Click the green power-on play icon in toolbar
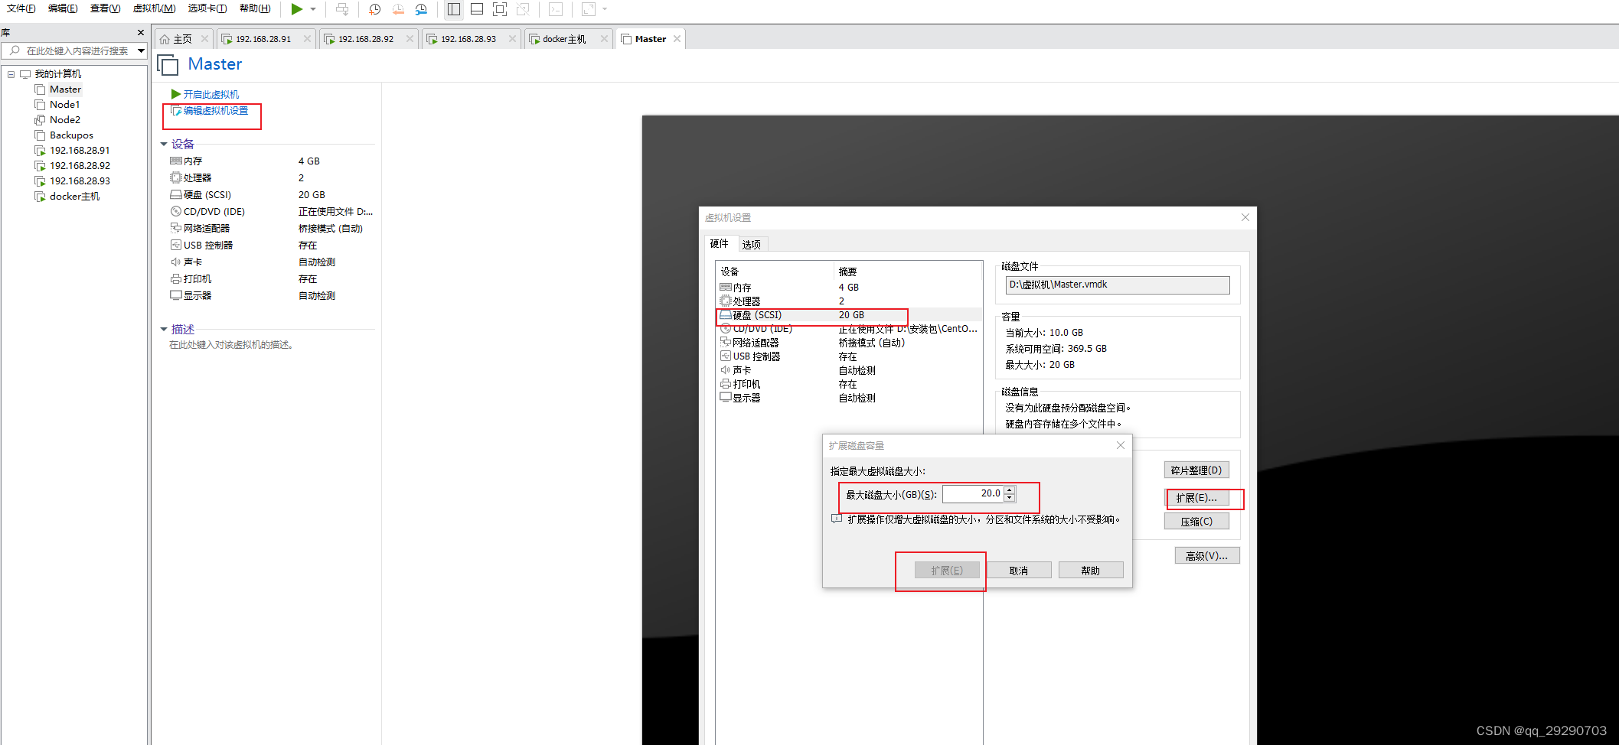The width and height of the screenshot is (1619, 745). pyautogui.click(x=296, y=9)
